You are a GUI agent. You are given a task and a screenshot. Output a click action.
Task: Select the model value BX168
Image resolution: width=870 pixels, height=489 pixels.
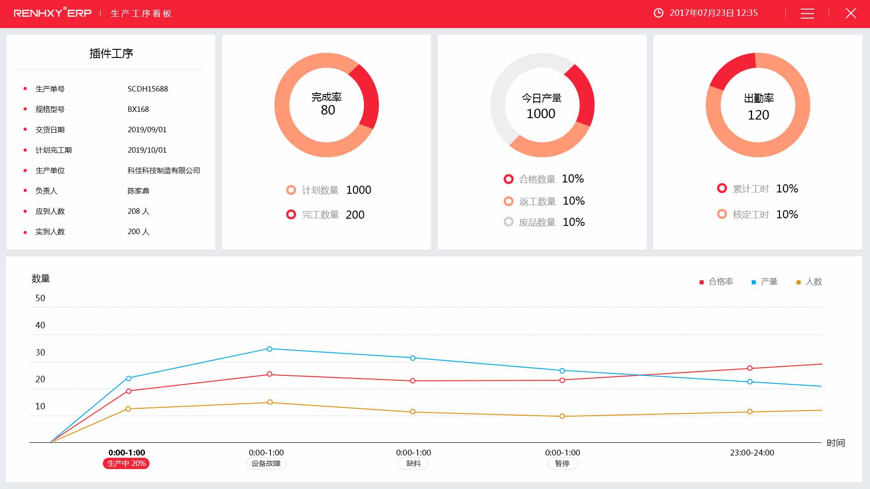tap(138, 109)
